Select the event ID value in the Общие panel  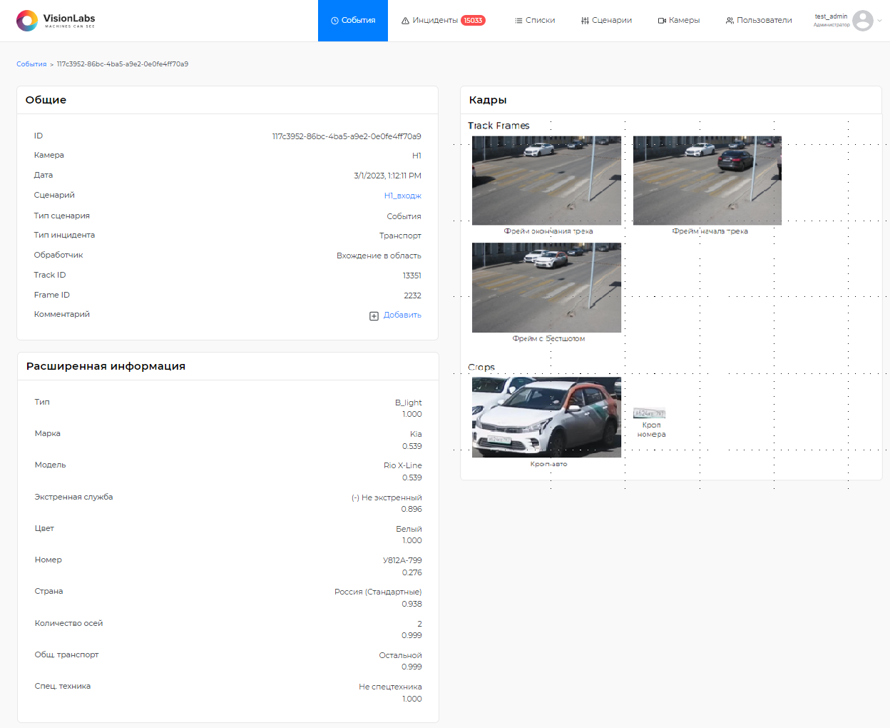[347, 136]
